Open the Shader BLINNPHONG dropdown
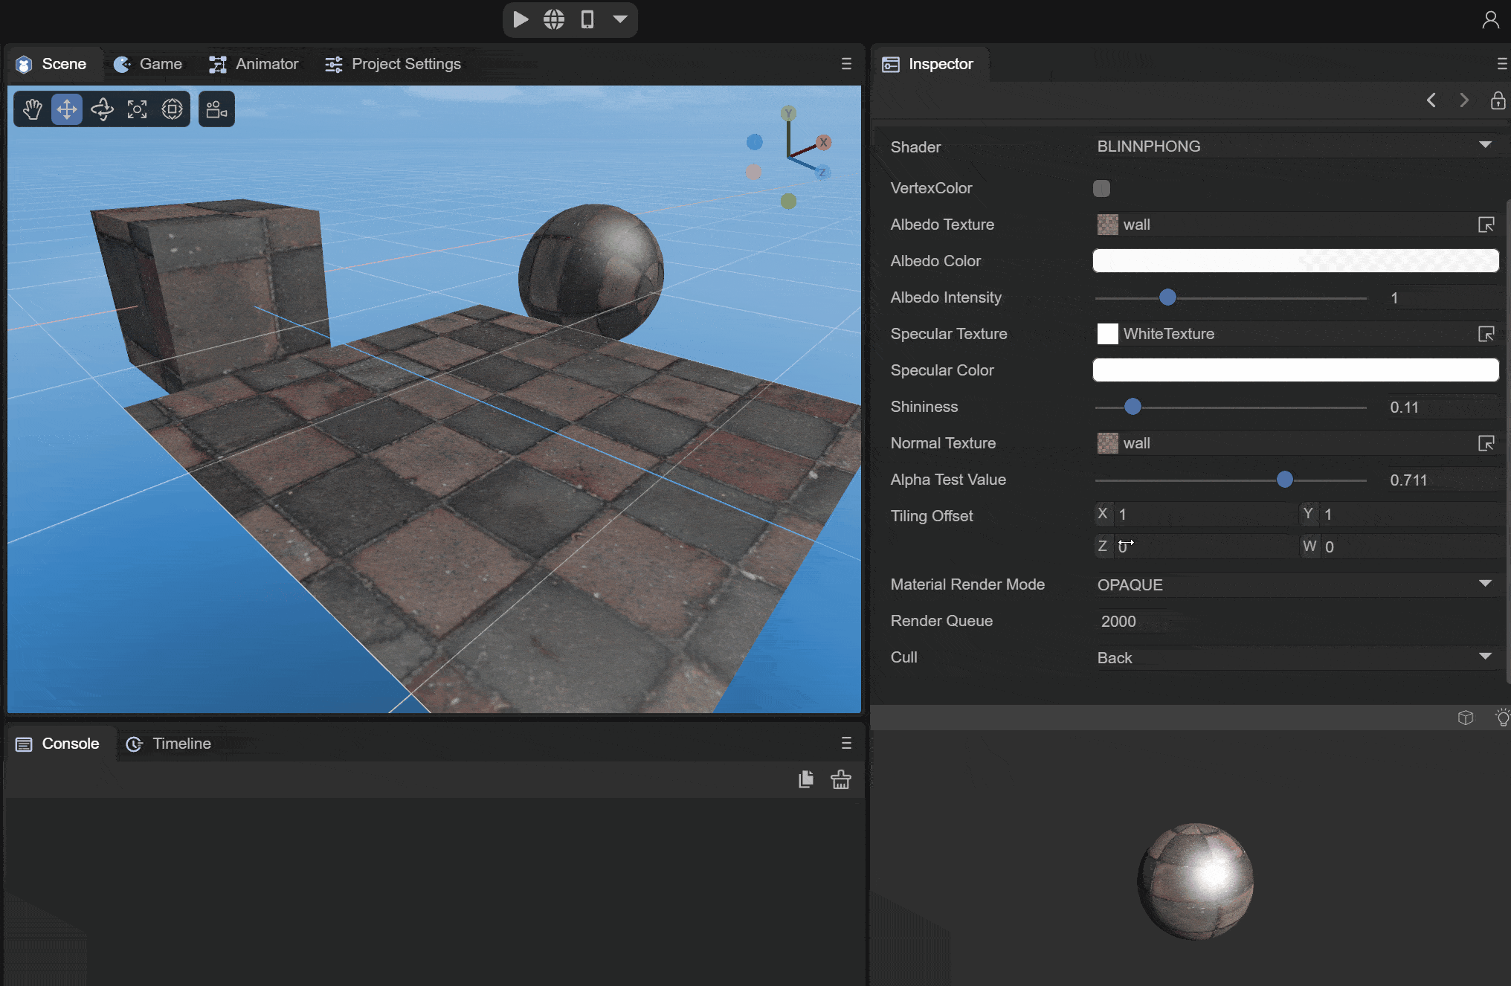Image resolution: width=1511 pixels, height=986 pixels. [1294, 146]
